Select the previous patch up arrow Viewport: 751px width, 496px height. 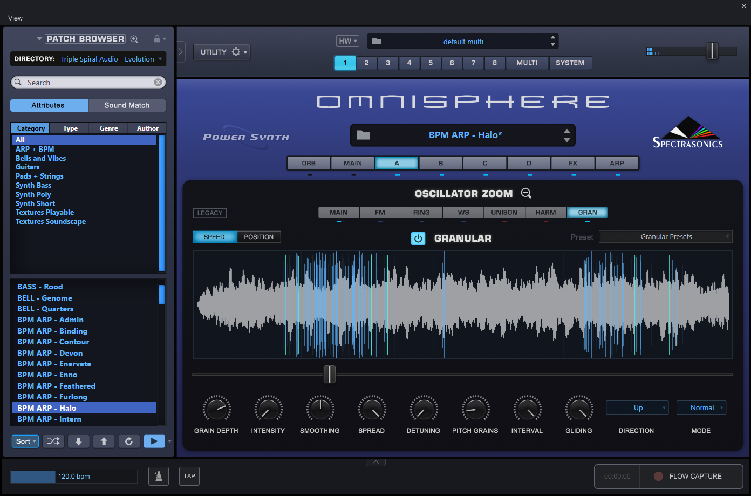point(104,441)
